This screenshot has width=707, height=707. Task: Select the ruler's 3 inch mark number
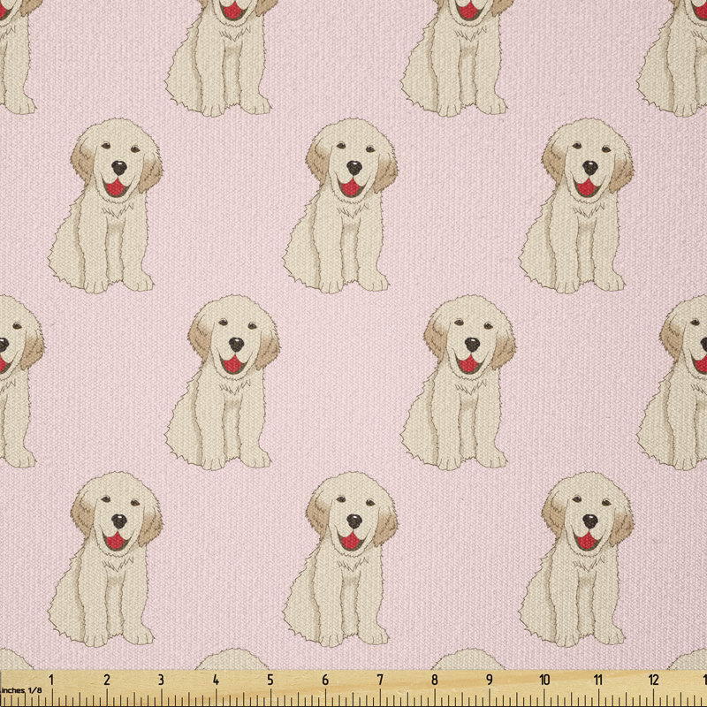pos(161,680)
